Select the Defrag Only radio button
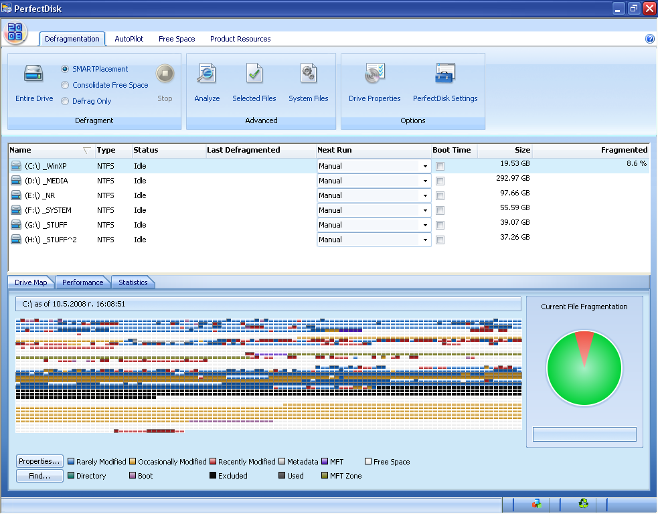 [x=65, y=101]
